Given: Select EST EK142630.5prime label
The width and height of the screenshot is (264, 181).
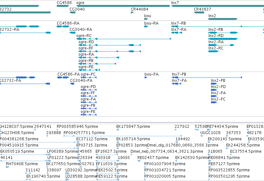Looking at the screenshot, I should point(192,158).
